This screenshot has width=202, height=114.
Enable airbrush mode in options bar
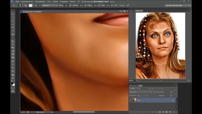(x=116, y=5)
